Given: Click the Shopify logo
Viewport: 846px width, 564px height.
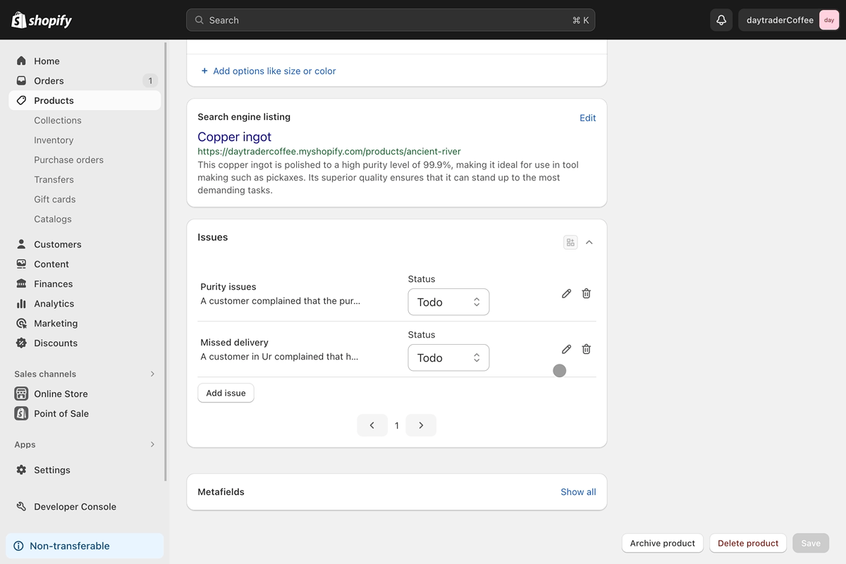Looking at the screenshot, I should point(42,20).
